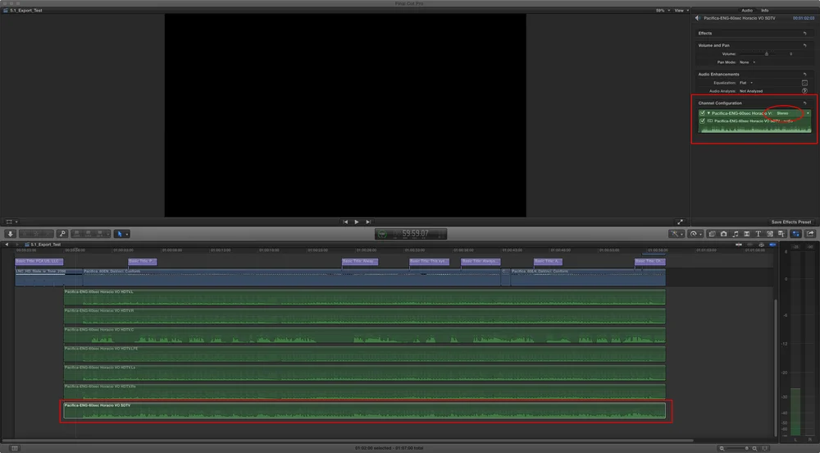Open the viewer zoom percentage dropdown
This screenshot has height=453, width=820.
pos(663,11)
